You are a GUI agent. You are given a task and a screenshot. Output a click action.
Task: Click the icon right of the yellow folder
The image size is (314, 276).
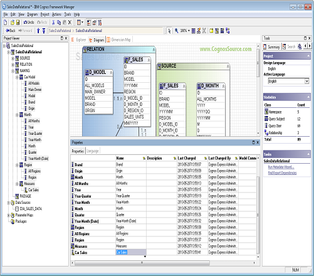click(x=217, y=31)
